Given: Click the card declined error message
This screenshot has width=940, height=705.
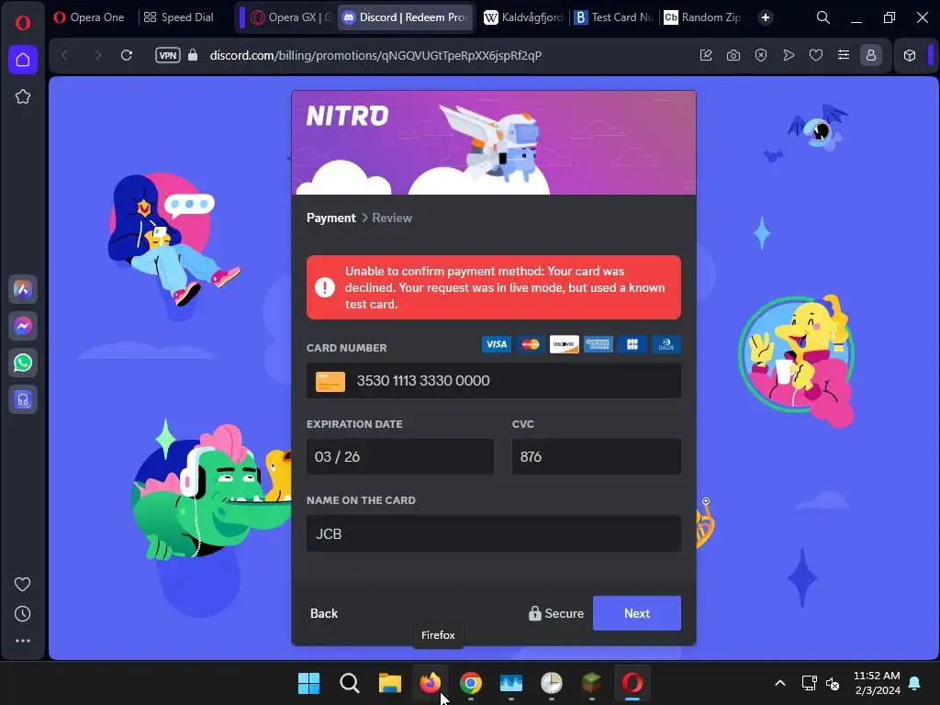Looking at the screenshot, I should click(493, 287).
